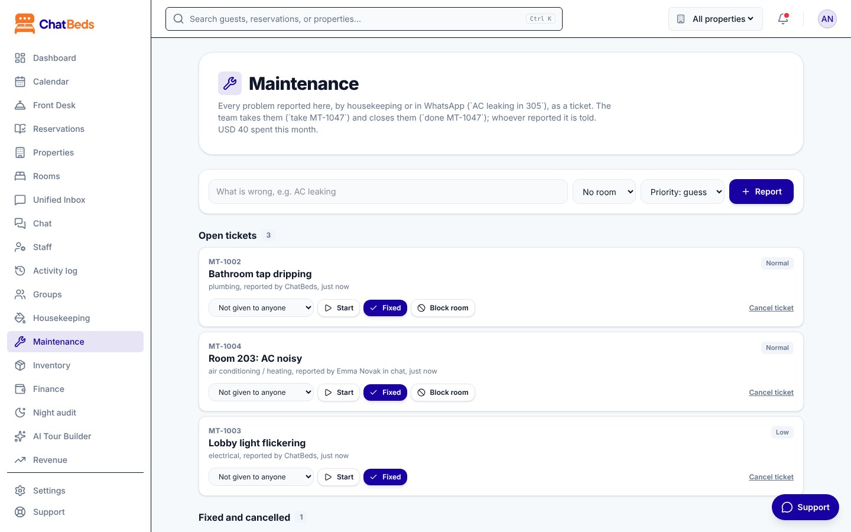The width and height of the screenshot is (851, 532).
Task: Mark Room 203 AC noisy as Fixed
Action: pos(385,392)
